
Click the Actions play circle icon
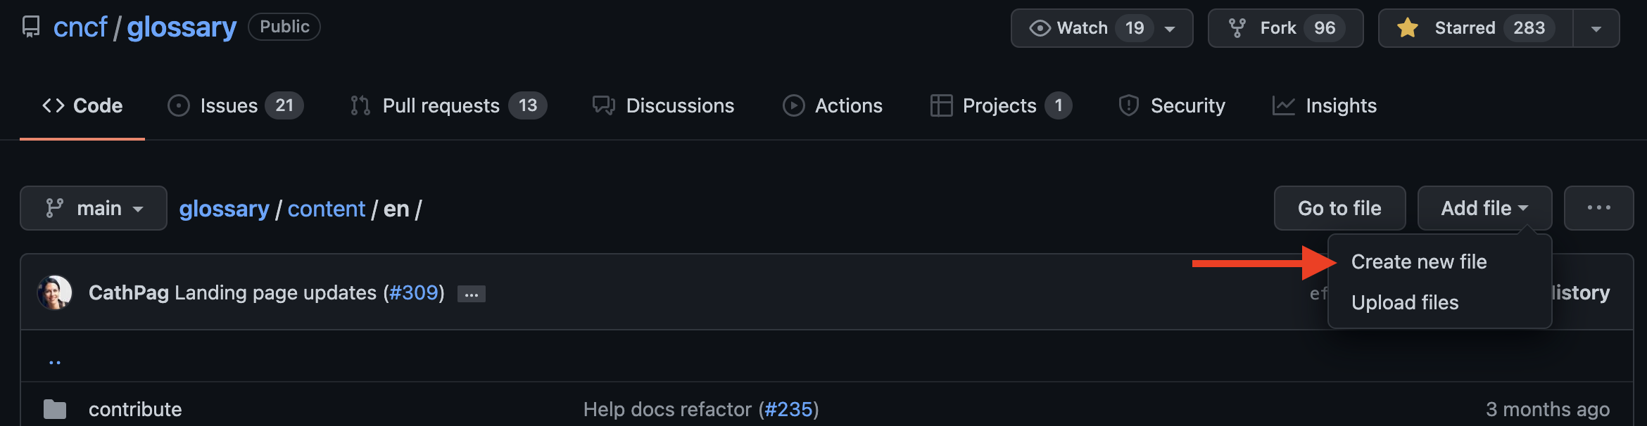click(x=794, y=105)
